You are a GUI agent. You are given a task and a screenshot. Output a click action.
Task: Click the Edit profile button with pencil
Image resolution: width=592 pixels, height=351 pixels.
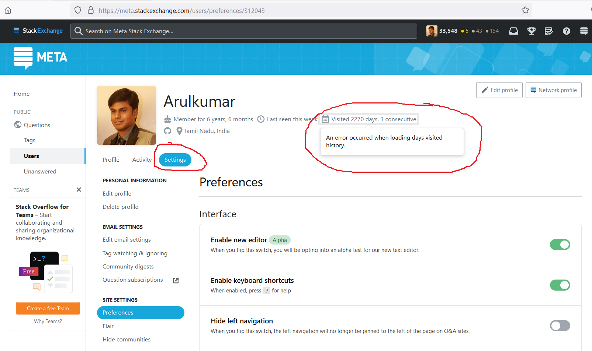coord(499,90)
